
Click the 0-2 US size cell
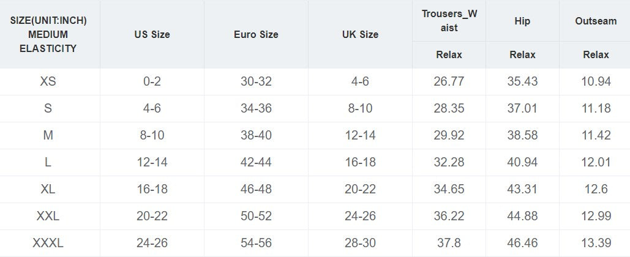(152, 81)
